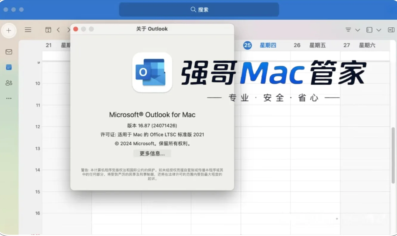This screenshot has height=236, width=397.
Task: Click the 12 hour label in the calendar
Action: click(38, 127)
